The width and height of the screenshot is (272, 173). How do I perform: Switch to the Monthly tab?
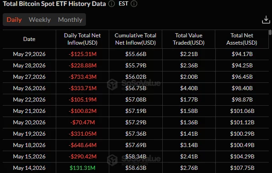pos(70,20)
